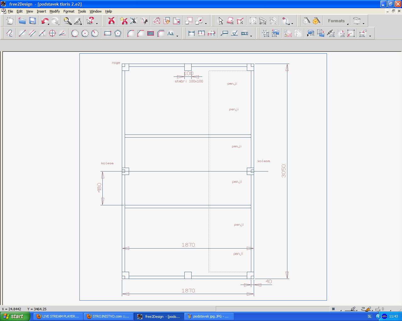Select the Zoom magnifier tool
The width and height of the screenshot is (402, 321).
(x=68, y=21)
